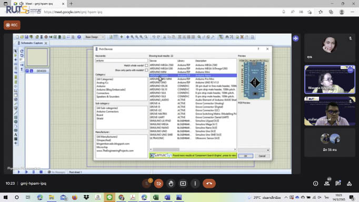This screenshot has width=359, height=202.
Task: Open the PCB package dropdown below preview
Action: coord(254,150)
